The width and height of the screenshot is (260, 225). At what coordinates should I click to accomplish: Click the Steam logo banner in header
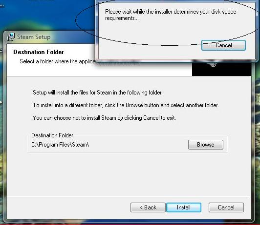point(221,69)
